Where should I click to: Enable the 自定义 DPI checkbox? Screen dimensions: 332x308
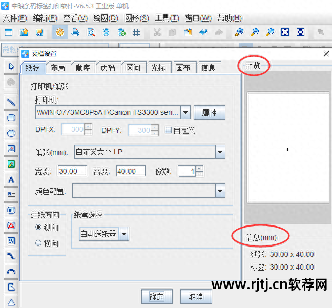(168, 130)
